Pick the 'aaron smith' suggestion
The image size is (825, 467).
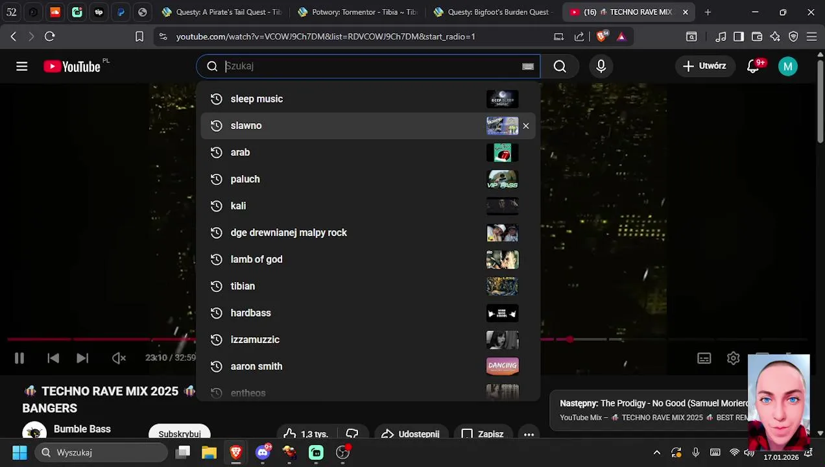pos(368,366)
